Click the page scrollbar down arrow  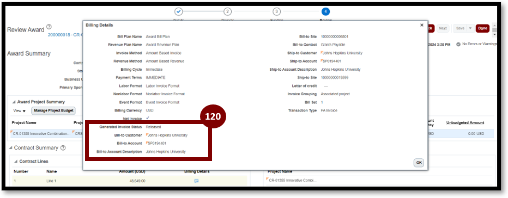pos(494,34)
